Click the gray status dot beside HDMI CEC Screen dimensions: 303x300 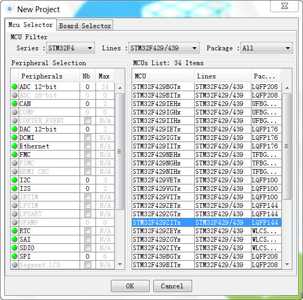tap(14, 172)
